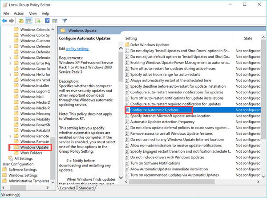Click icon of Remove access to Windows Update features
The image size is (267, 198).
127,133
